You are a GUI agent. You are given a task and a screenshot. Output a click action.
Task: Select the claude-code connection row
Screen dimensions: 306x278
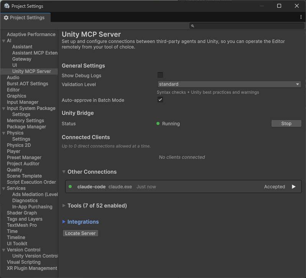coord(183,186)
